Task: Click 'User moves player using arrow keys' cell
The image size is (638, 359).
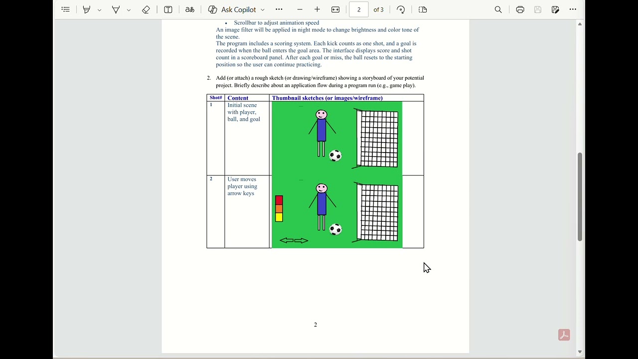Action: coord(242,186)
